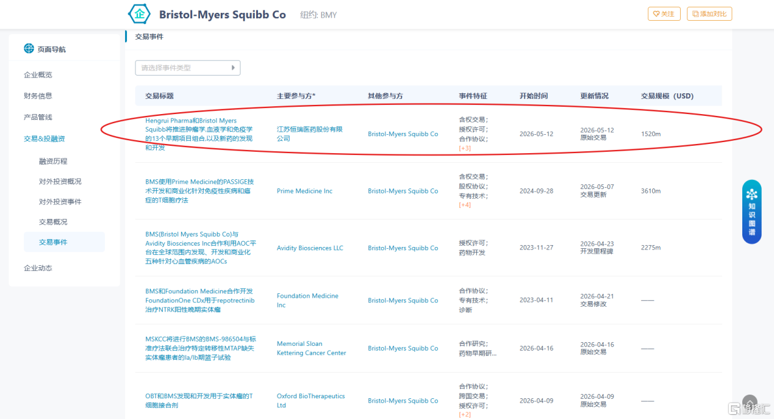Screen dimensions: 774x419
Task: Expand the [+4] event features in the Prime Medicine row
Action: [x=465, y=205]
